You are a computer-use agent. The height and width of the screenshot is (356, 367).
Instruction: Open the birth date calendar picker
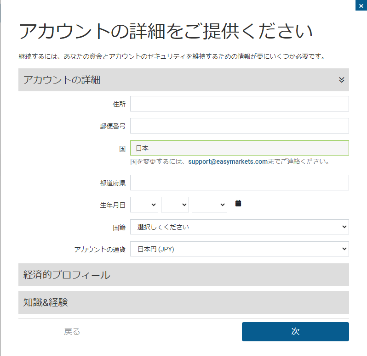point(238,203)
